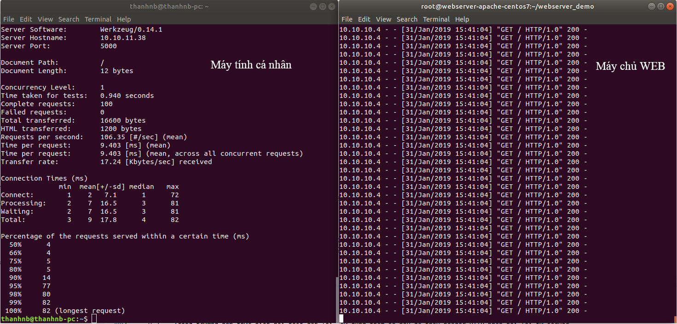Close the webserver-apache-centos7 terminal window
The image size is (677, 324).
click(669, 6)
